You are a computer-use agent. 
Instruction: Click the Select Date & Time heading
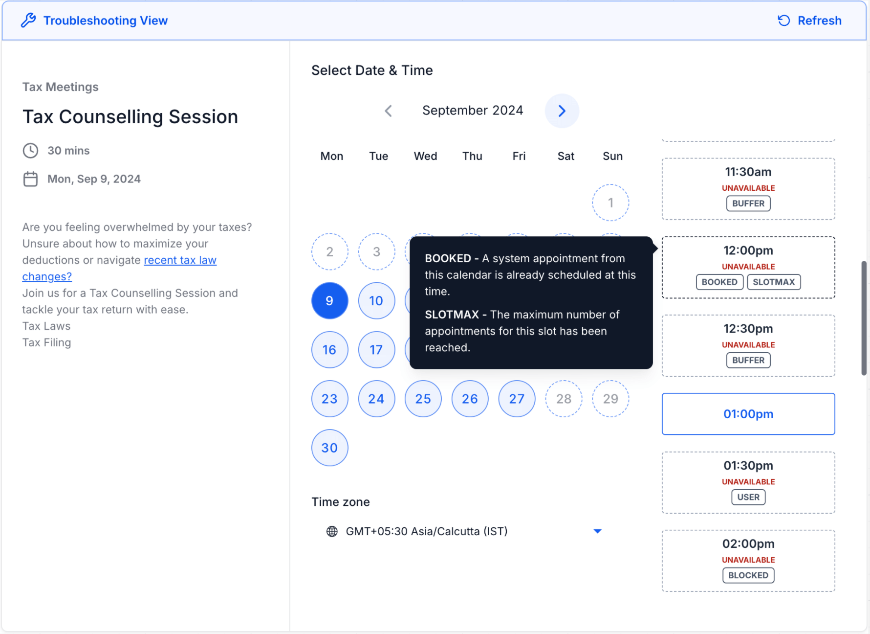[x=372, y=70]
